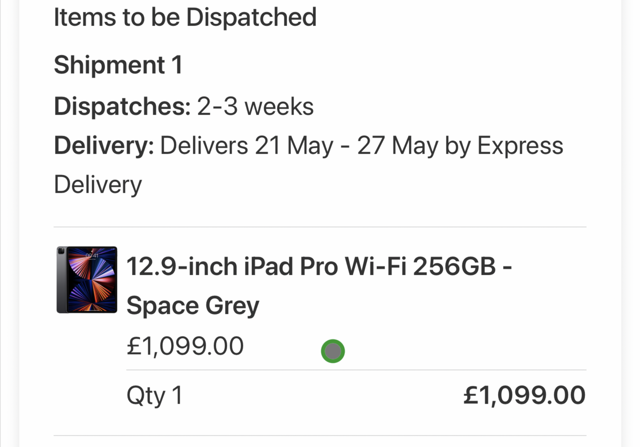The height and width of the screenshot is (447, 640).
Task: Select the Items to be Dispatched heading
Action: point(185,17)
